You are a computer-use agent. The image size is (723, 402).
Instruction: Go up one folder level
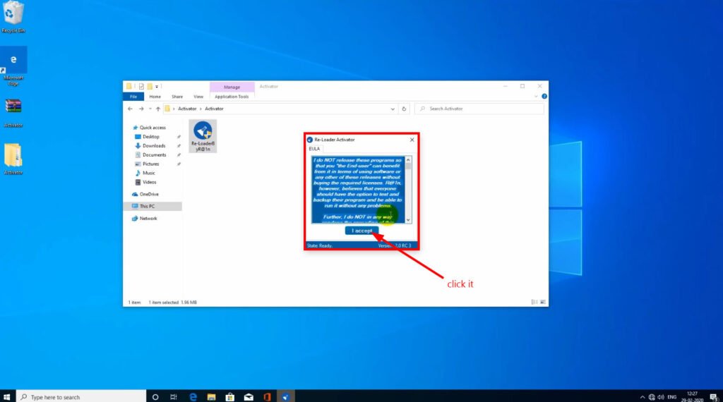point(158,109)
